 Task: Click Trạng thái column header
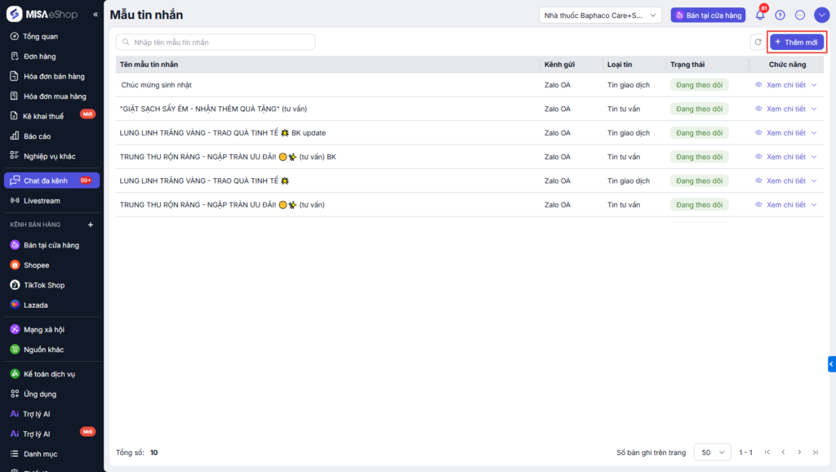pos(687,65)
